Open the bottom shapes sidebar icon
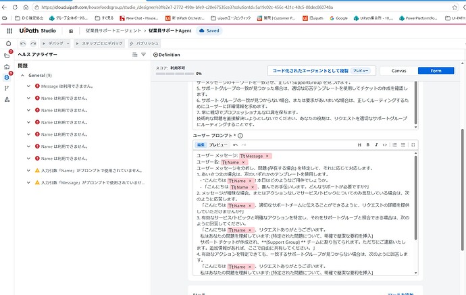This screenshot has height=295, width=466. (7, 99)
